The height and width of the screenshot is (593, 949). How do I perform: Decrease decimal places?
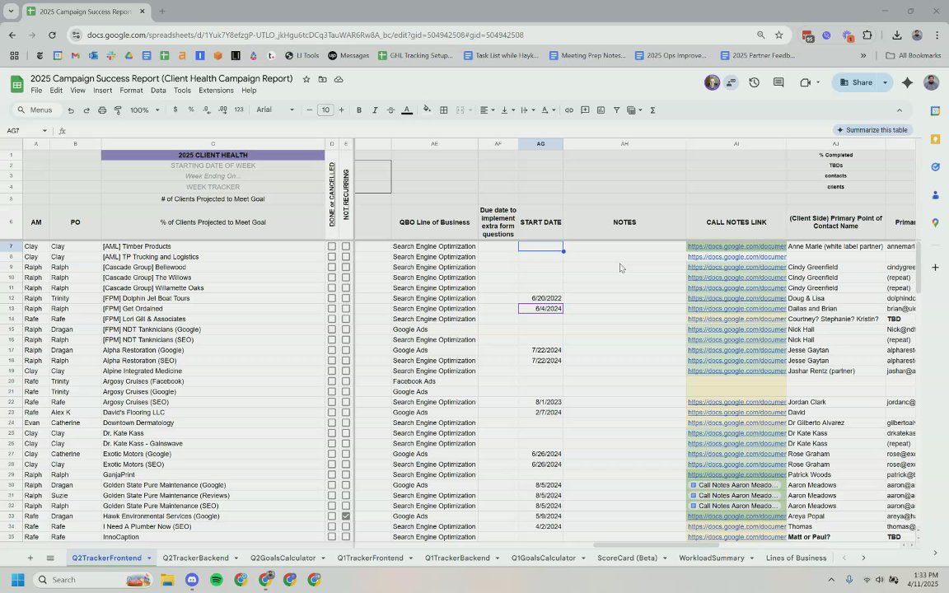207,110
